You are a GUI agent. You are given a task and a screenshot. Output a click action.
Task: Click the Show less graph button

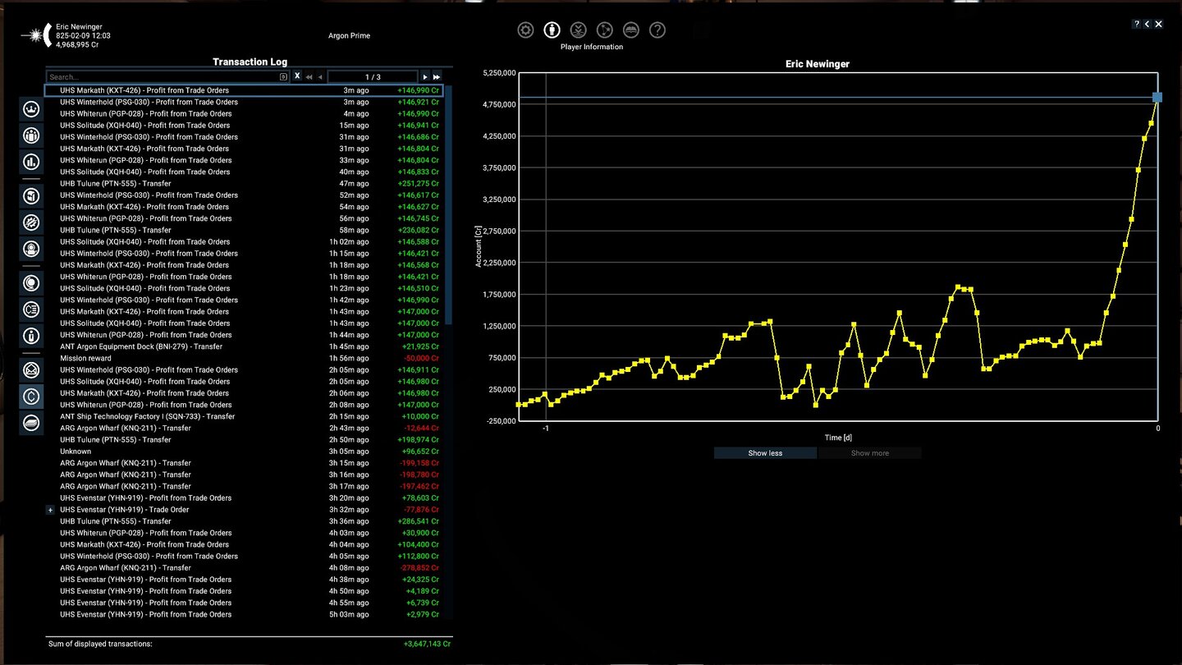(x=765, y=453)
